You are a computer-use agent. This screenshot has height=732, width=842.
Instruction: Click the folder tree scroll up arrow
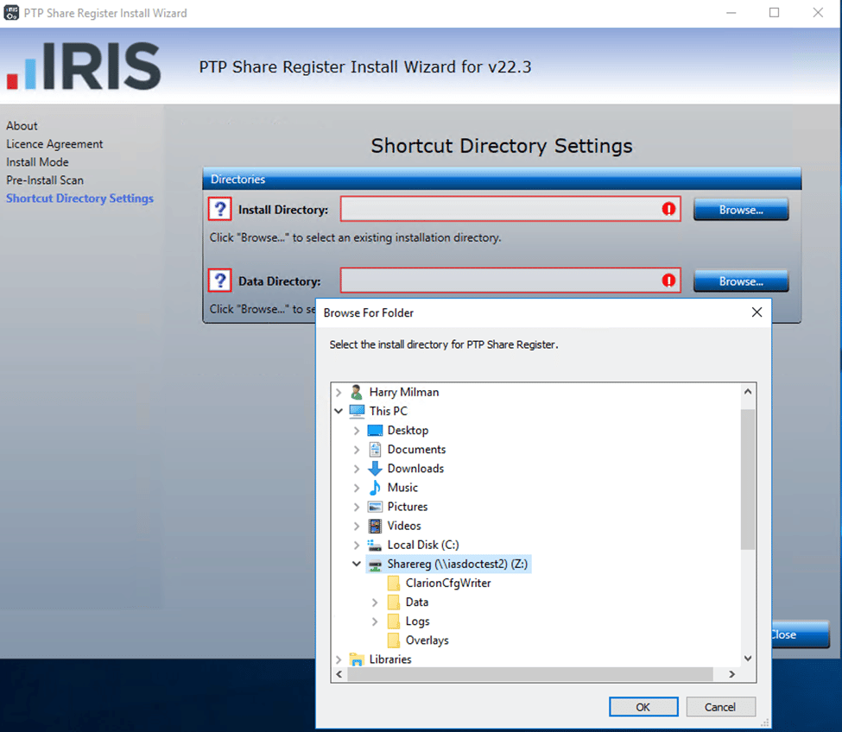click(748, 392)
